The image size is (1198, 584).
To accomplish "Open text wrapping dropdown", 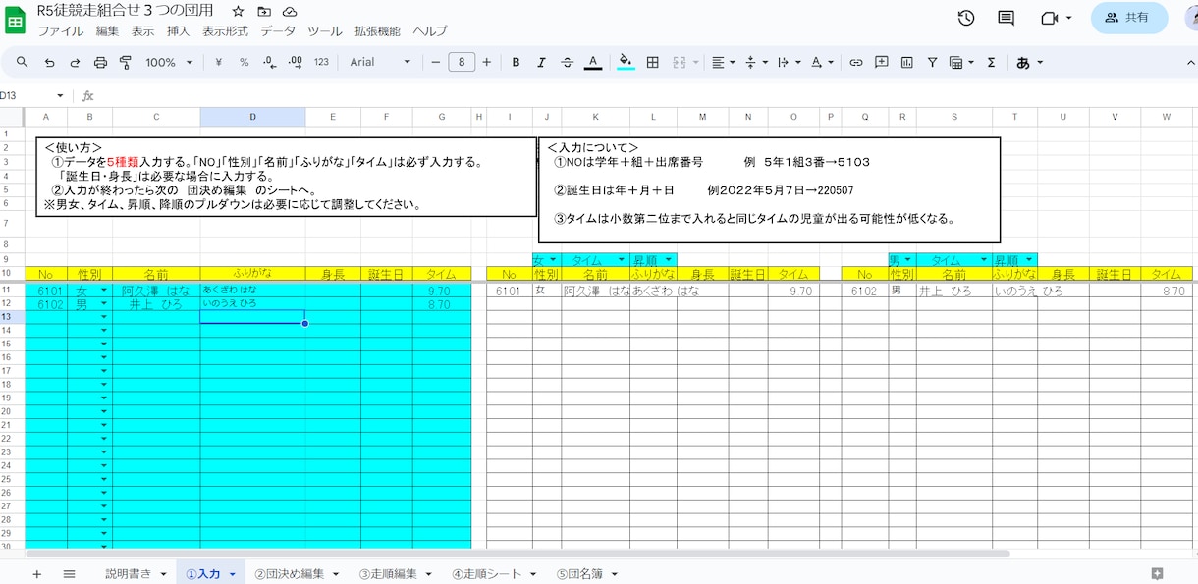I will [x=788, y=62].
